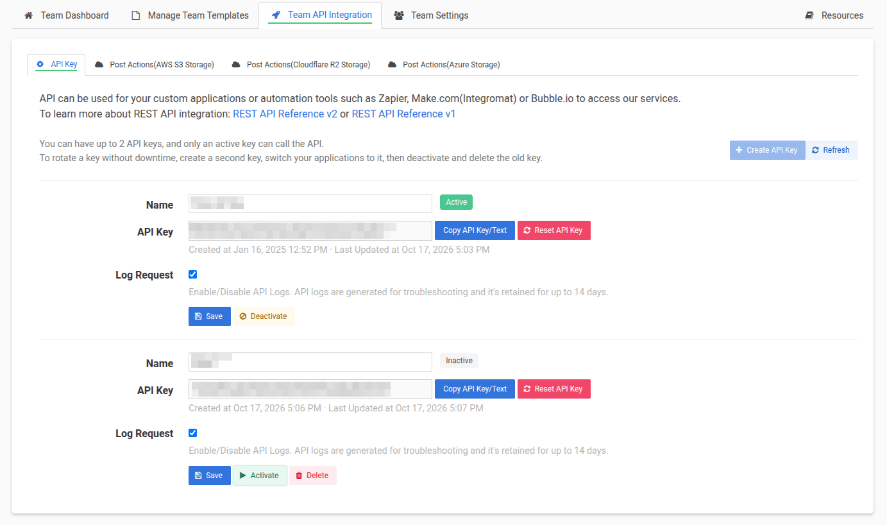Go to Team Settings tab
The width and height of the screenshot is (887, 525).
point(431,15)
